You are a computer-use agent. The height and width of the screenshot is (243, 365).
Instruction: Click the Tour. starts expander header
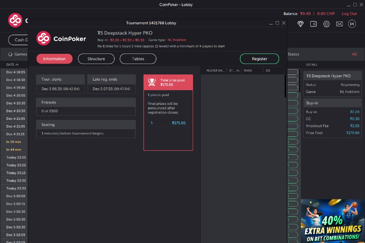[60, 79]
